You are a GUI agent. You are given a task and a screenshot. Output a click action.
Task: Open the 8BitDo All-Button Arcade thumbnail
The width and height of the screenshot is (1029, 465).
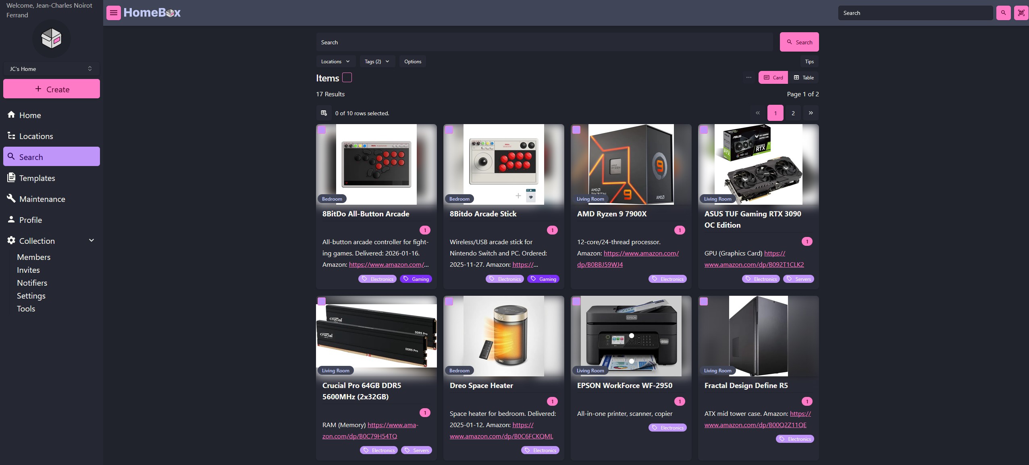click(x=376, y=164)
